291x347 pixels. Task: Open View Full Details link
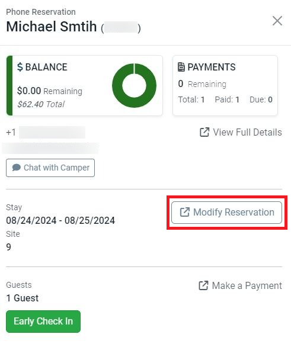pos(241,132)
